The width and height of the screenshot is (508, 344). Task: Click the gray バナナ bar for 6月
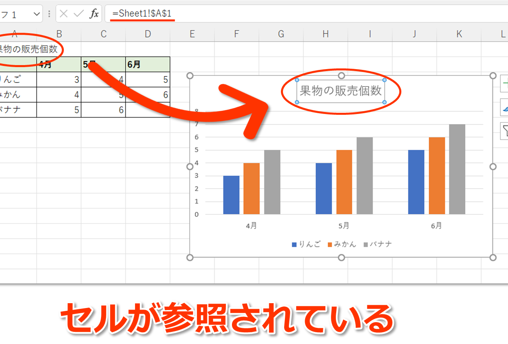(x=457, y=169)
